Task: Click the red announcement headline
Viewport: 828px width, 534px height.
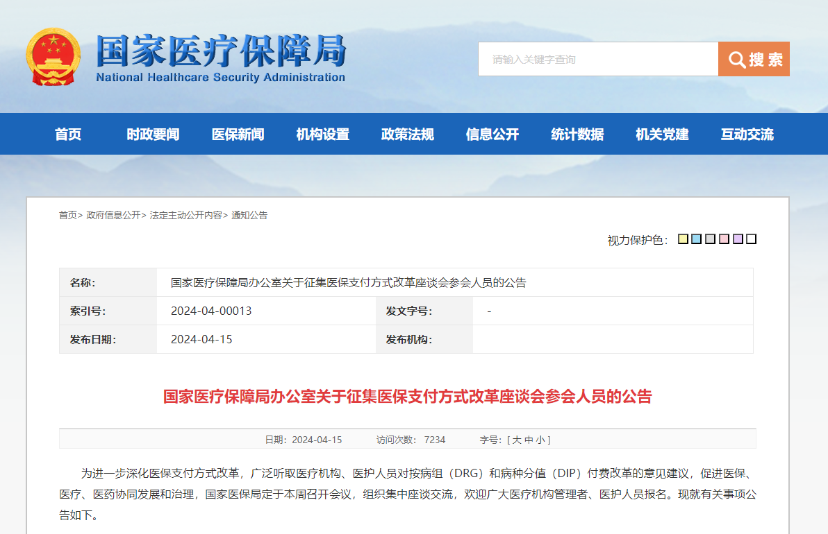Action: click(408, 397)
